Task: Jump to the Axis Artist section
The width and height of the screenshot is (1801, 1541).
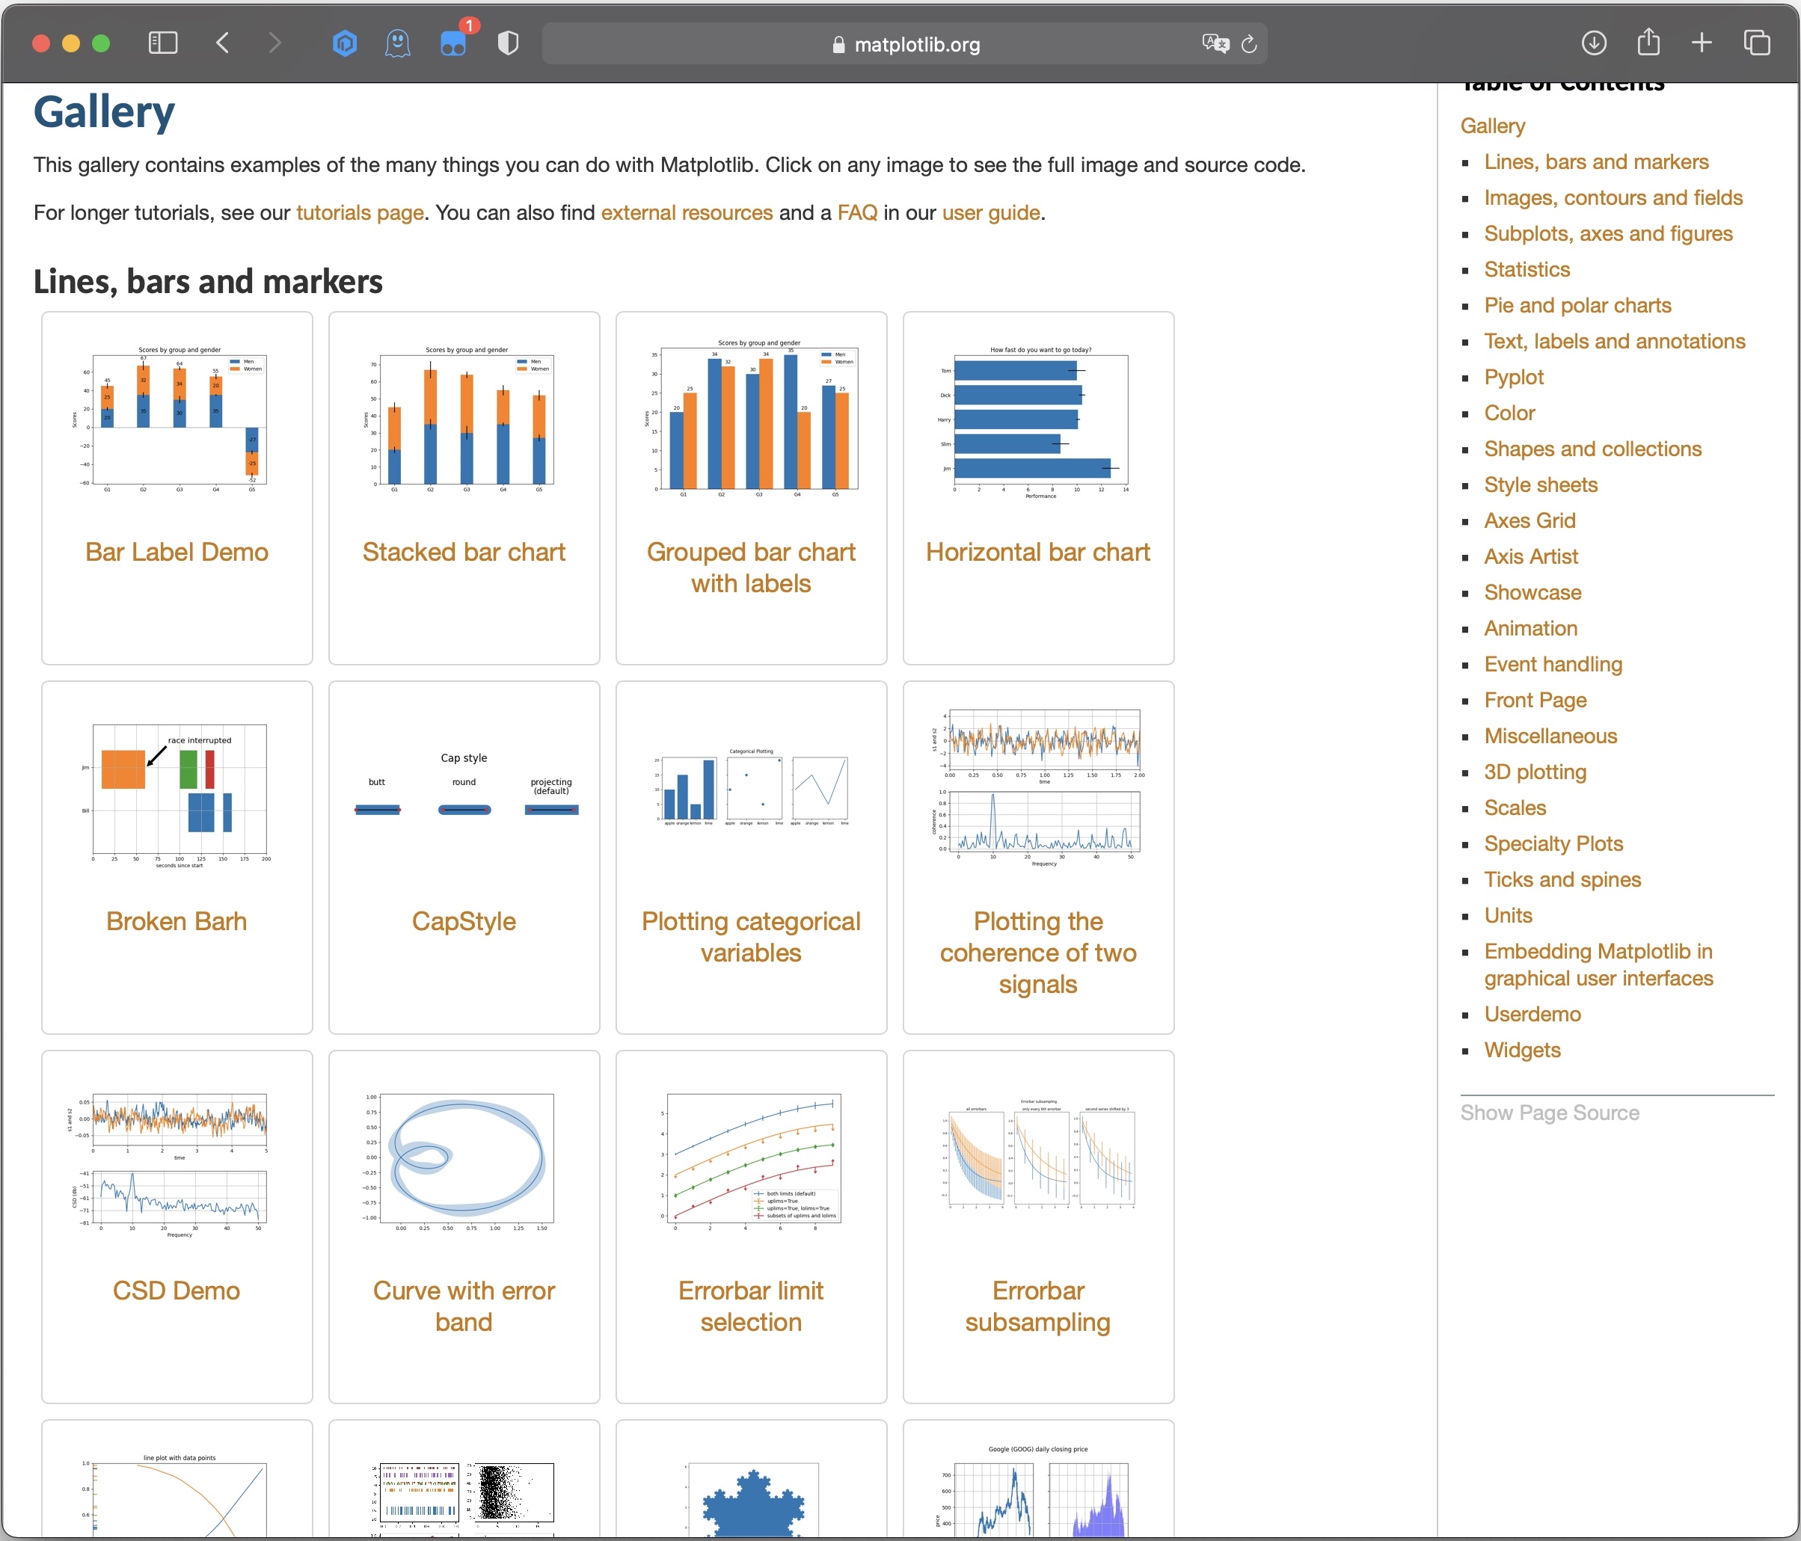Action: click(1531, 556)
